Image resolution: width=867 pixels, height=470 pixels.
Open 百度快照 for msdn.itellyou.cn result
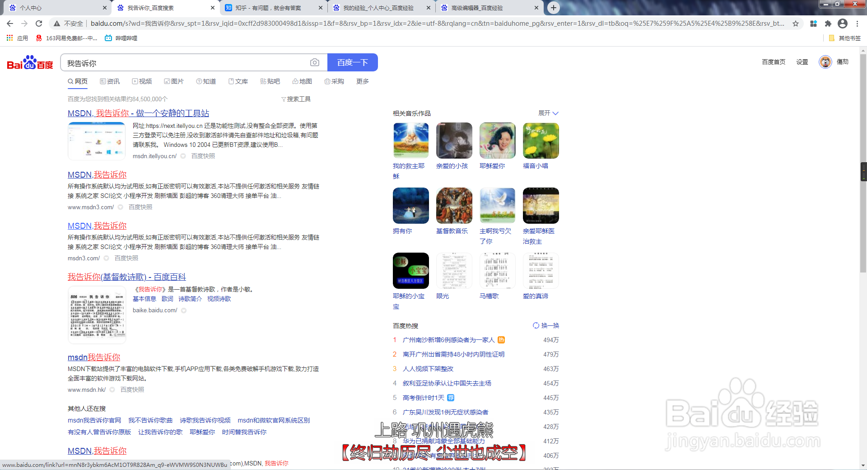pyautogui.click(x=203, y=156)
